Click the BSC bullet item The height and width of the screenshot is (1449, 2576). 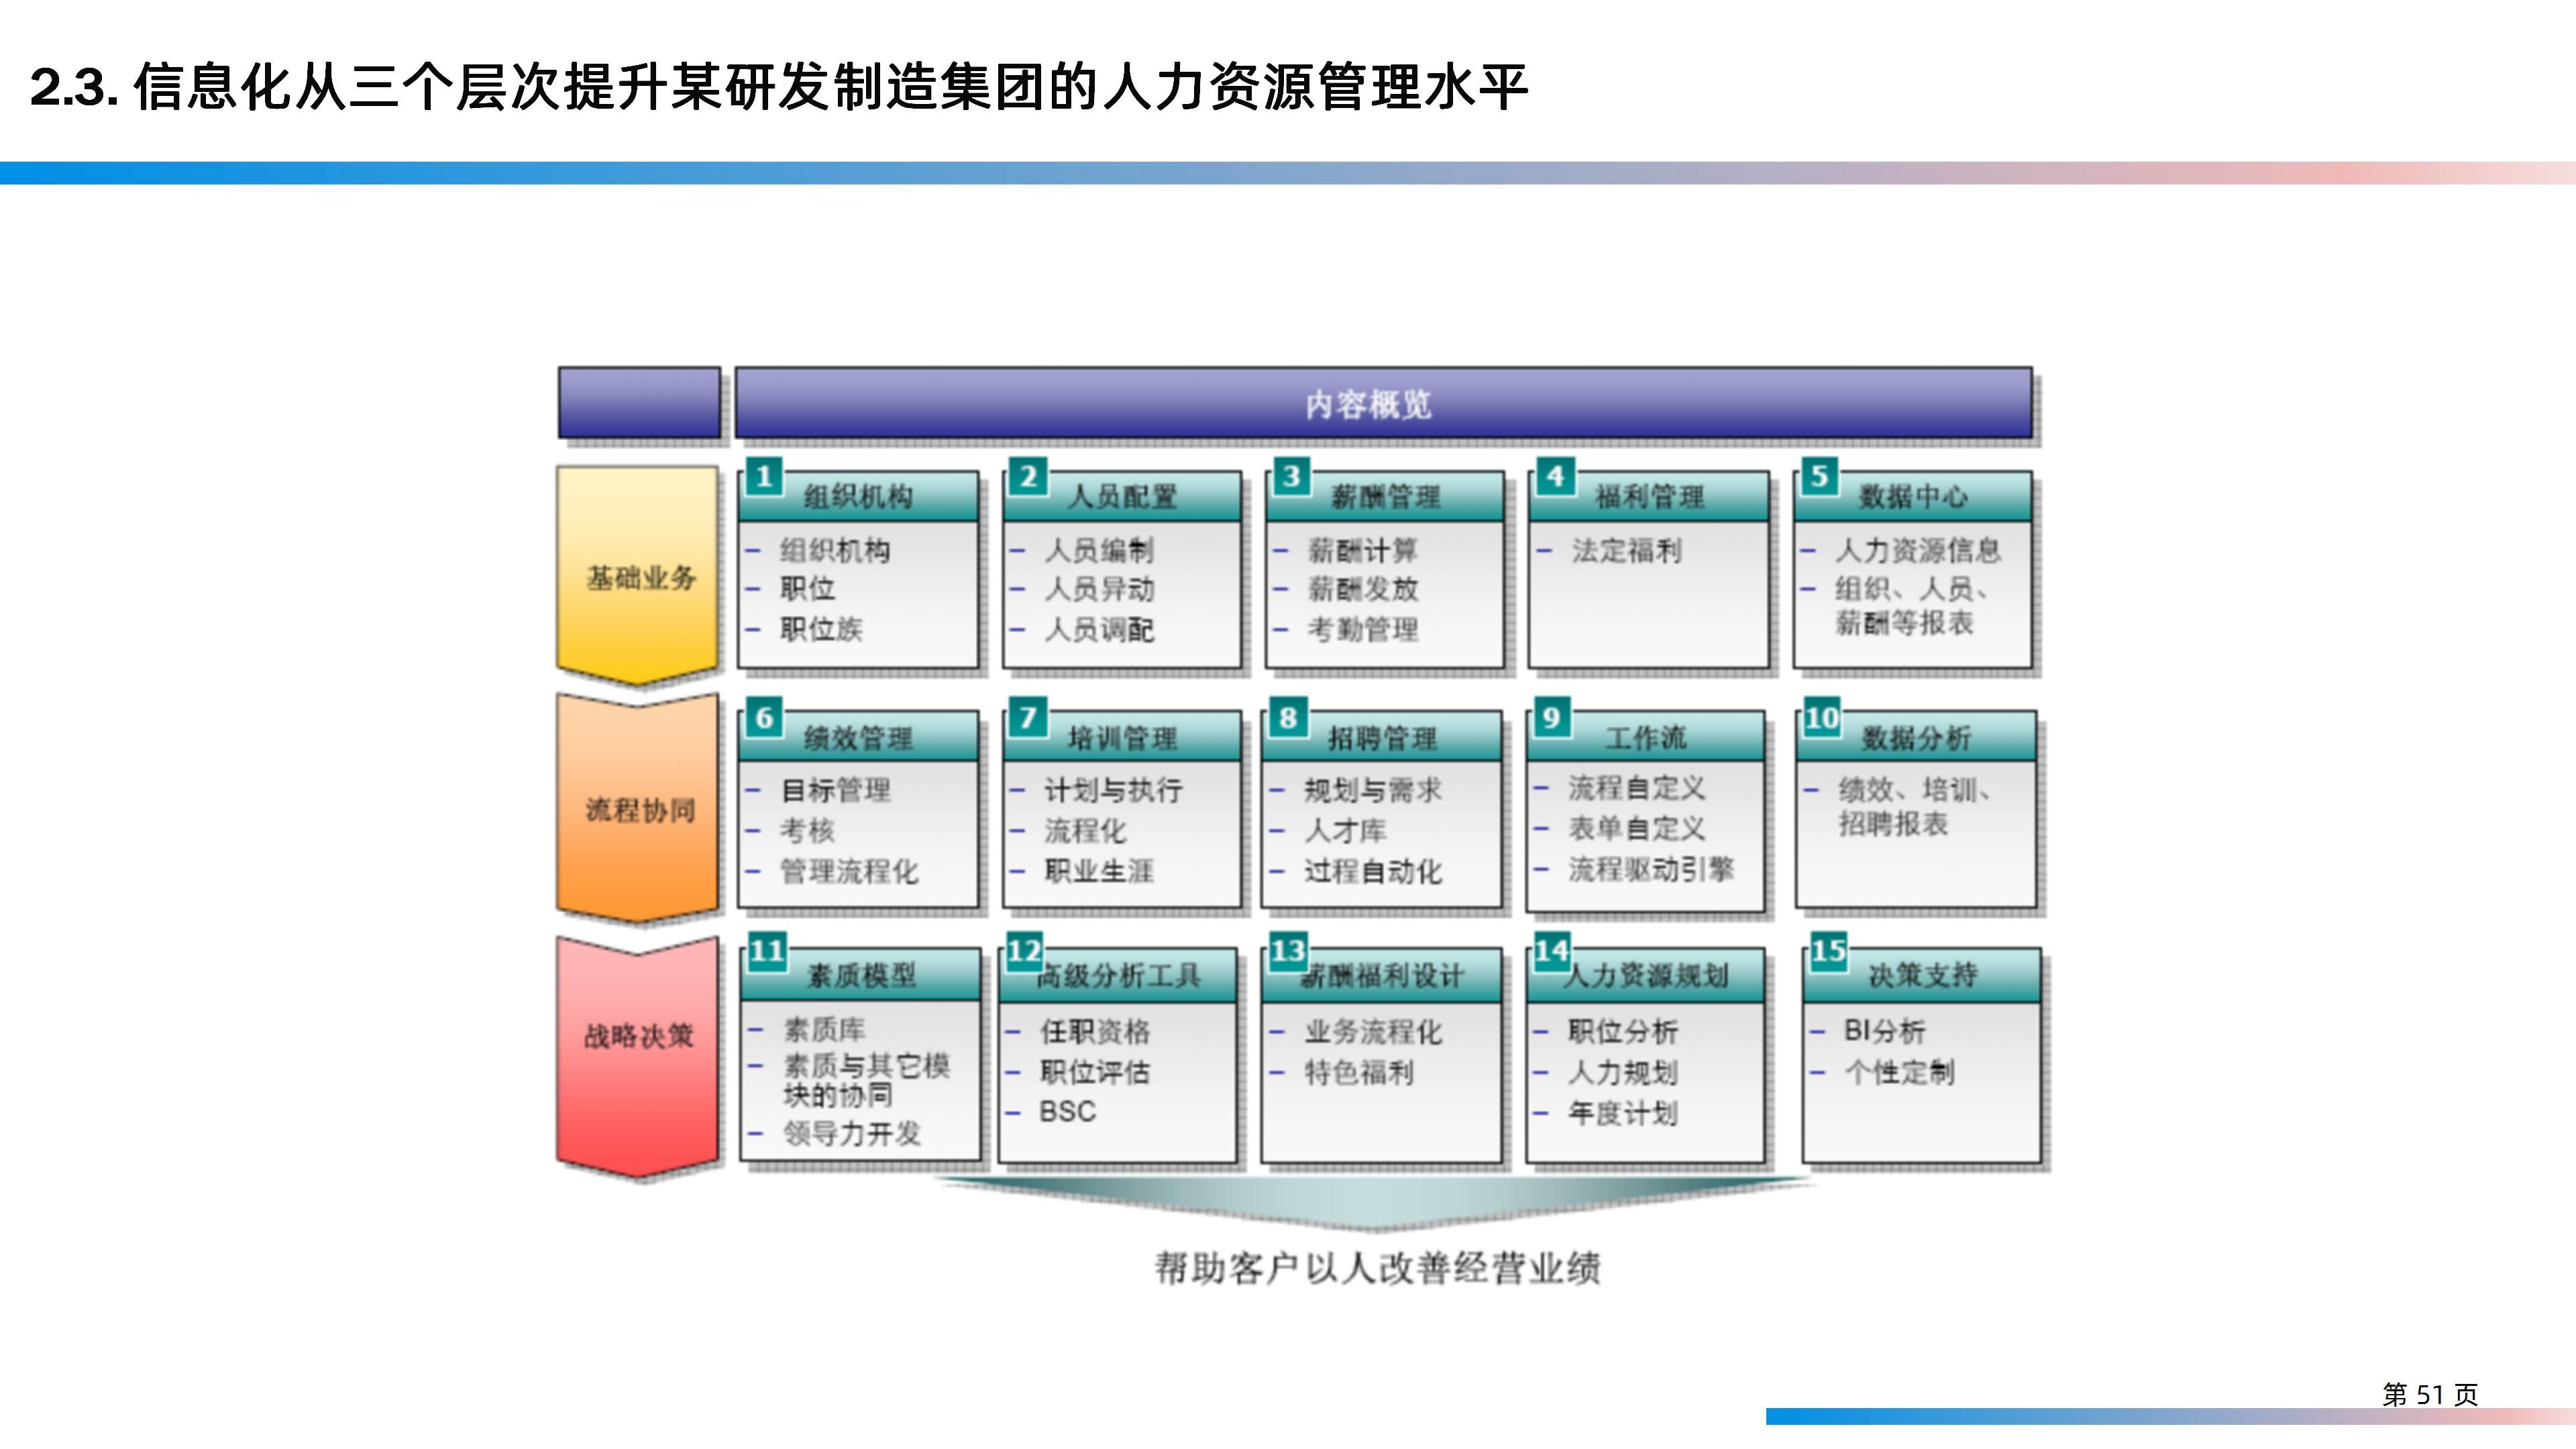pos(1068,1111)
